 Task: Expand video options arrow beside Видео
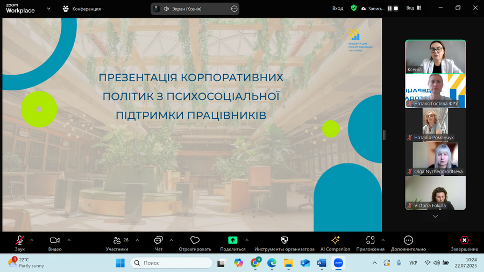tap(69, 240)
